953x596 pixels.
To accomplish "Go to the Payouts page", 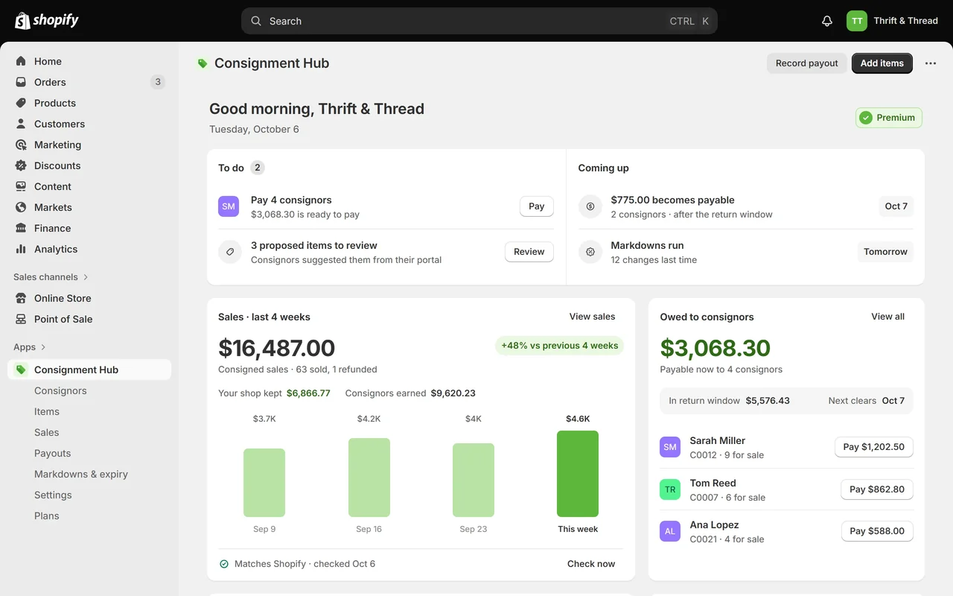I will click(x=53, y=453).
